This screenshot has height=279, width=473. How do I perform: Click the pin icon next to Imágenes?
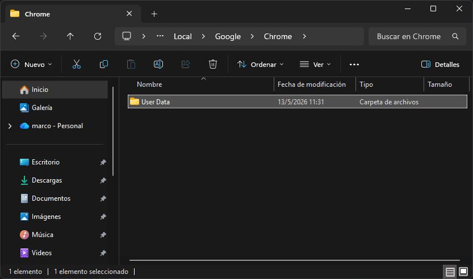(103, 217)
